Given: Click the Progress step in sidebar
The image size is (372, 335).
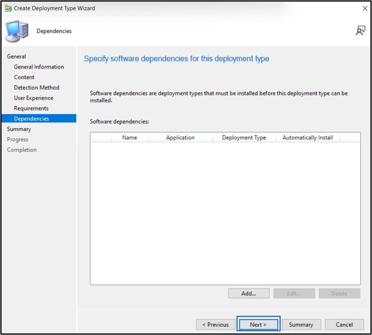Looking at the screenshot, I should tap(18, 139).
